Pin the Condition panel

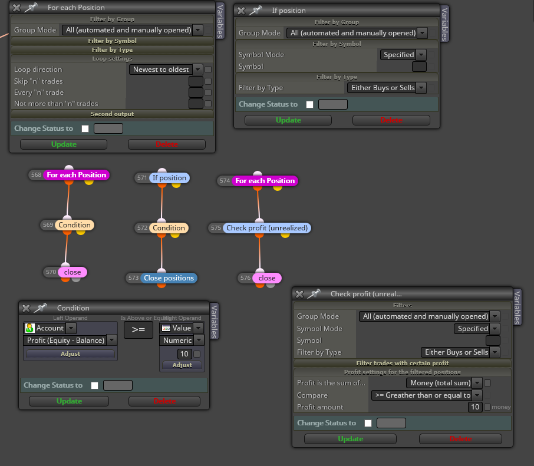point(41,308)
